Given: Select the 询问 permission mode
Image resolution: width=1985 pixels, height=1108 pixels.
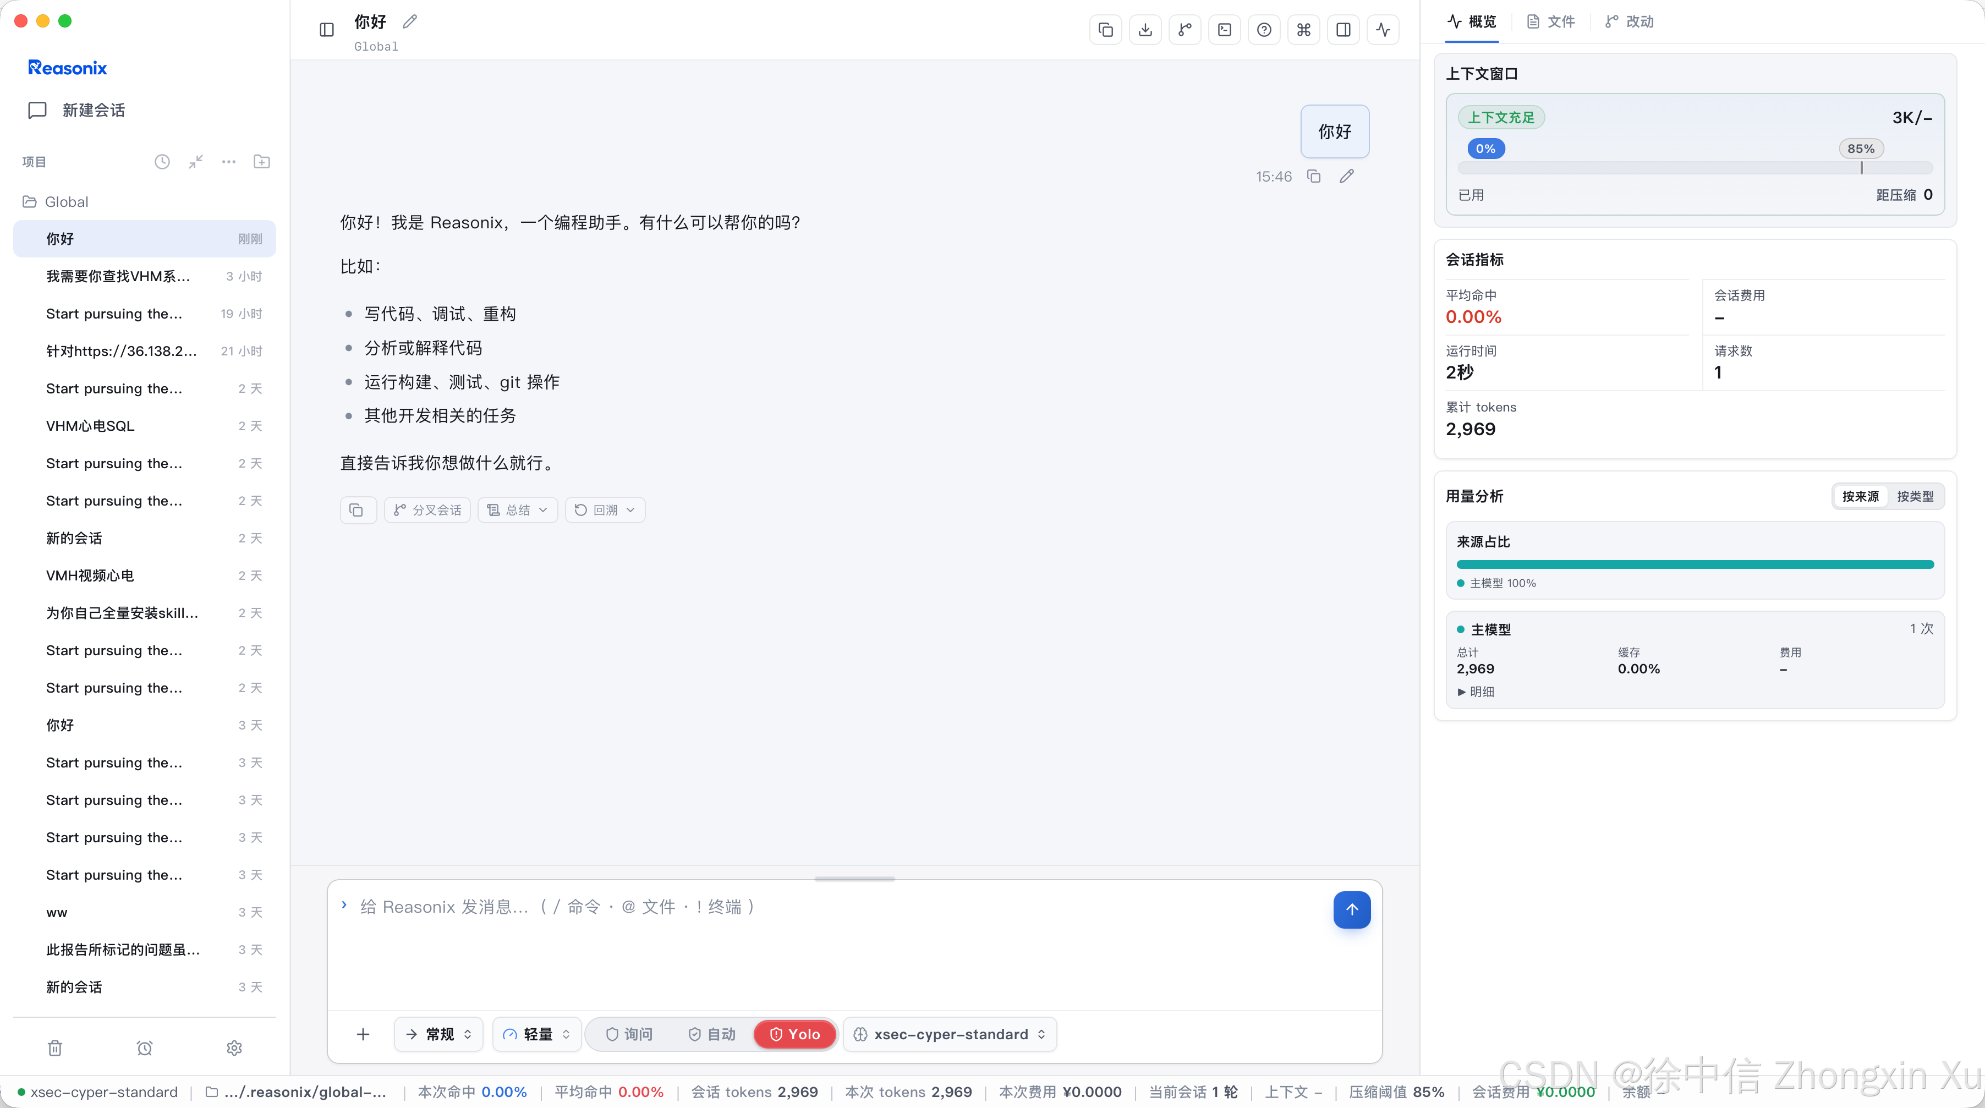Looking at the screenshot, I should pos(629,1034).
